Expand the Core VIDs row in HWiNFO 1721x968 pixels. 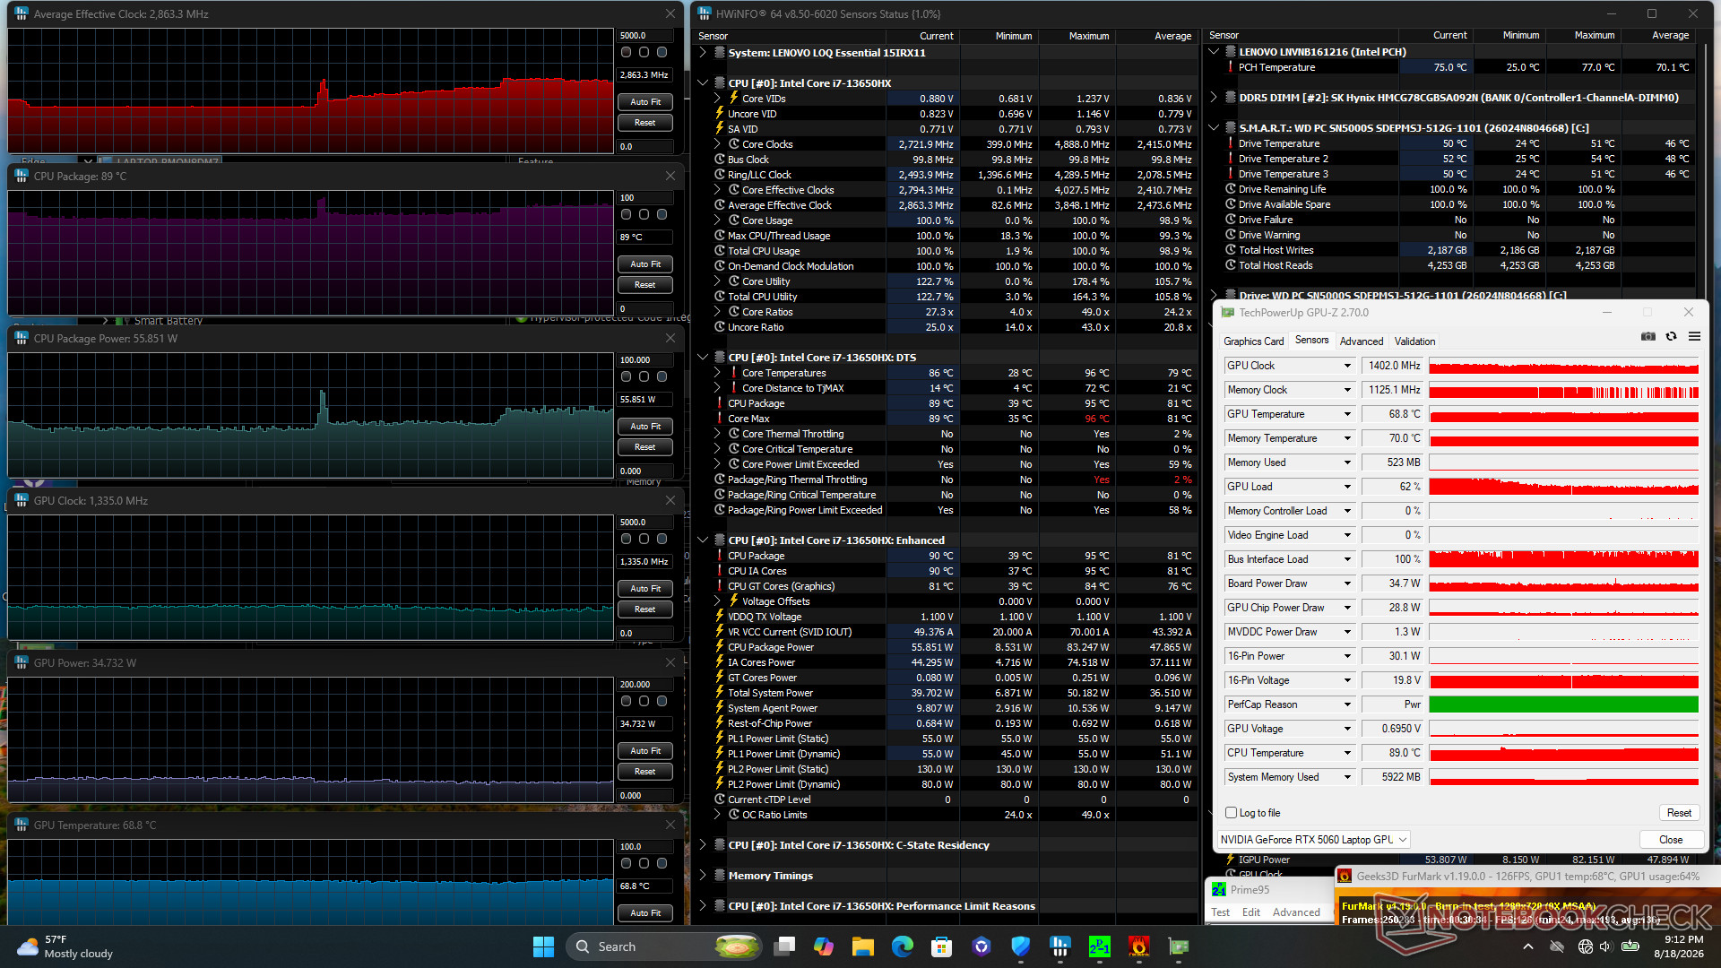tap(717, 99)
